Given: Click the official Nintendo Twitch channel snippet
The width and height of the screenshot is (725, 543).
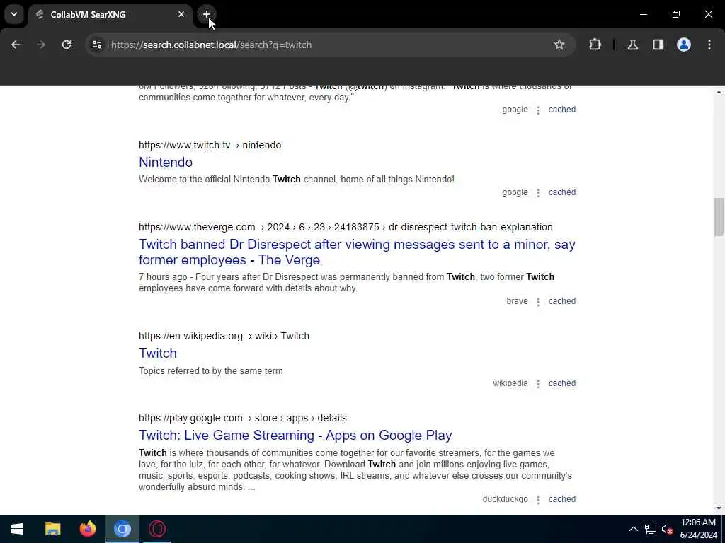Looking at the screenshot, I should (297, 179).
